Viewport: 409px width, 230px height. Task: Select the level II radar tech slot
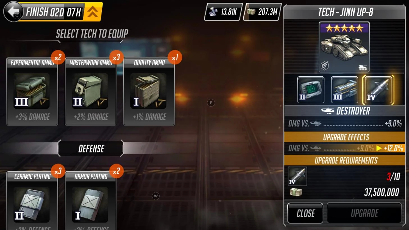pyautogui.click(x=311, y=90)
